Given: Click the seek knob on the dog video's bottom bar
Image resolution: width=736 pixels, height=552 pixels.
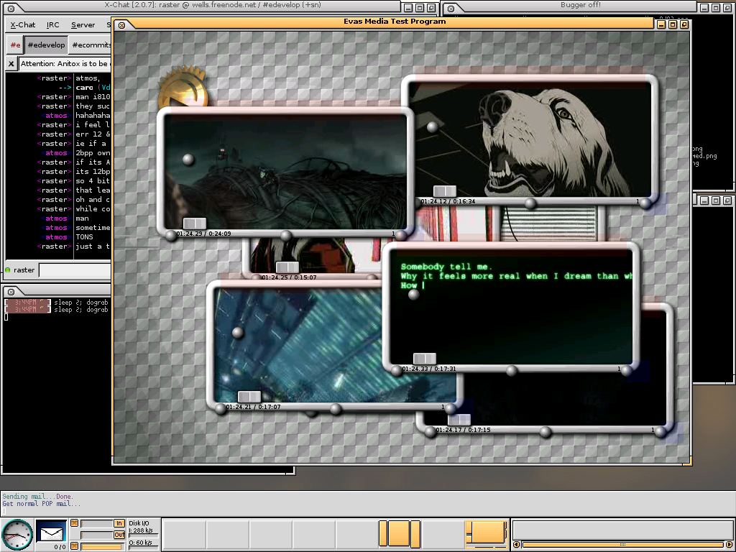Looking at the screenshot, I should 530,203.
